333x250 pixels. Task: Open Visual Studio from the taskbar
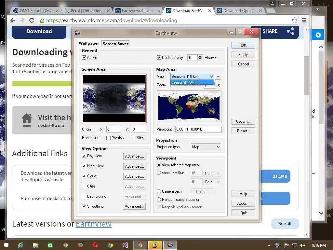[x=125, y=245]
